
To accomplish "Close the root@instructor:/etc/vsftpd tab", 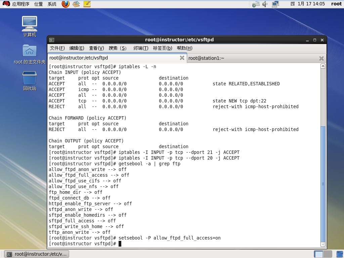I will click(x=182, y=58).
